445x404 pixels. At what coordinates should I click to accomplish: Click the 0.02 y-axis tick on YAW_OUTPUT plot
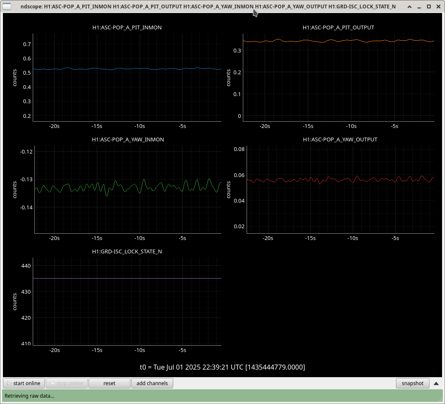click(239, 226)
